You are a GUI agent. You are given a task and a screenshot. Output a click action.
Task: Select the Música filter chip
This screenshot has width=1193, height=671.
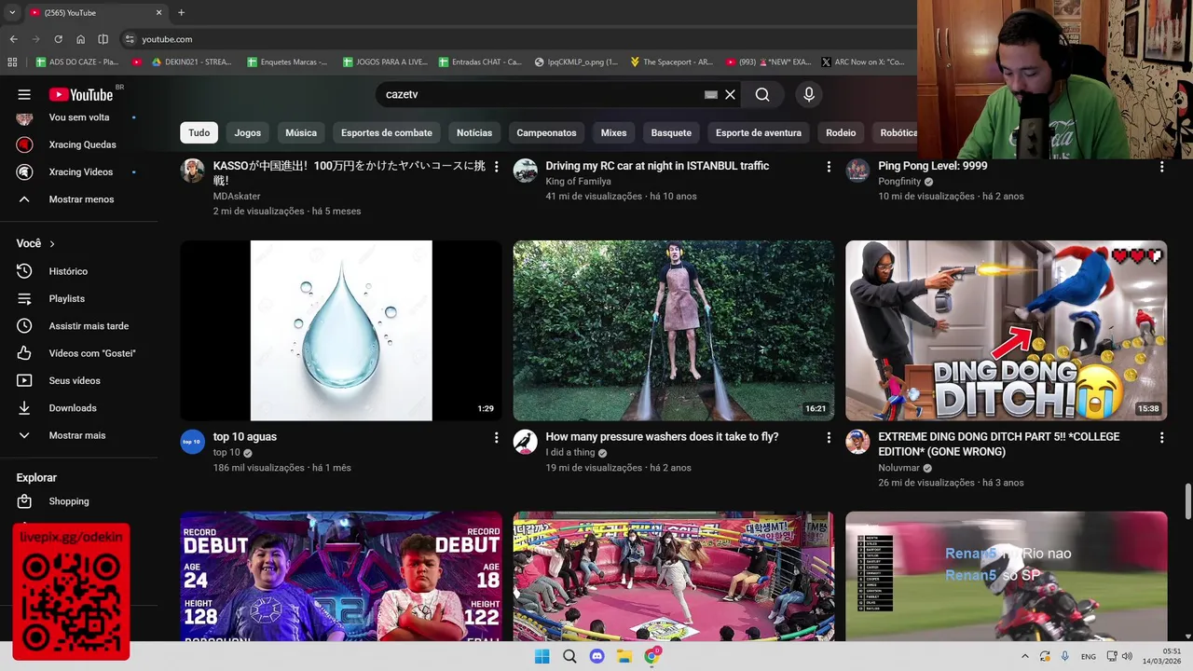[301, 132]
